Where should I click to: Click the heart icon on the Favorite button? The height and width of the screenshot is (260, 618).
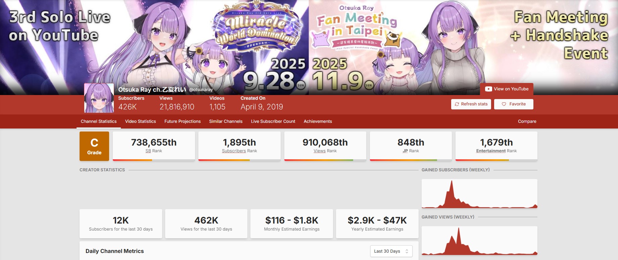tap(504, 104)
